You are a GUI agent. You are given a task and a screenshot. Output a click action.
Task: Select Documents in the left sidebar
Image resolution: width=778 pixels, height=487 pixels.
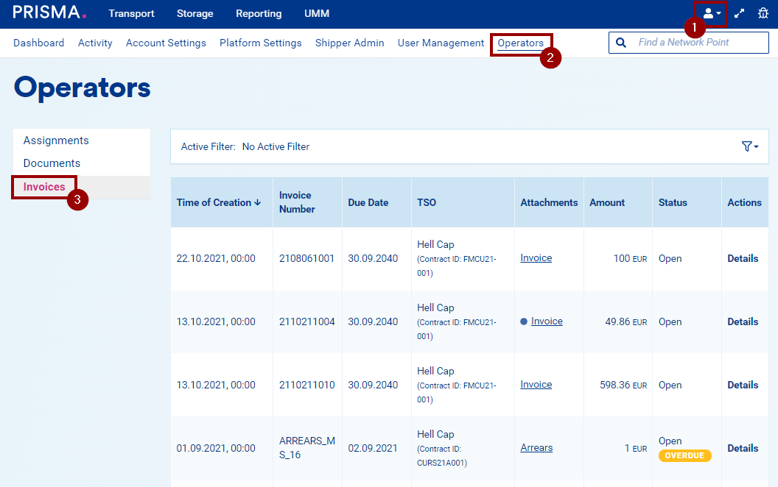pos(52,163)
